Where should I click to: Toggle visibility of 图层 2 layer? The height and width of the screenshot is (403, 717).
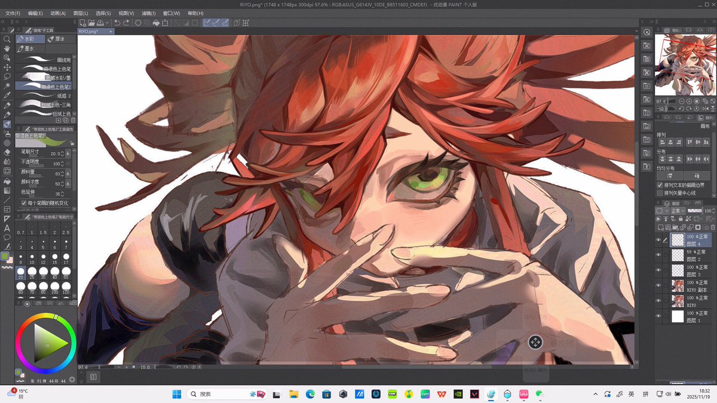click(658, 255)
